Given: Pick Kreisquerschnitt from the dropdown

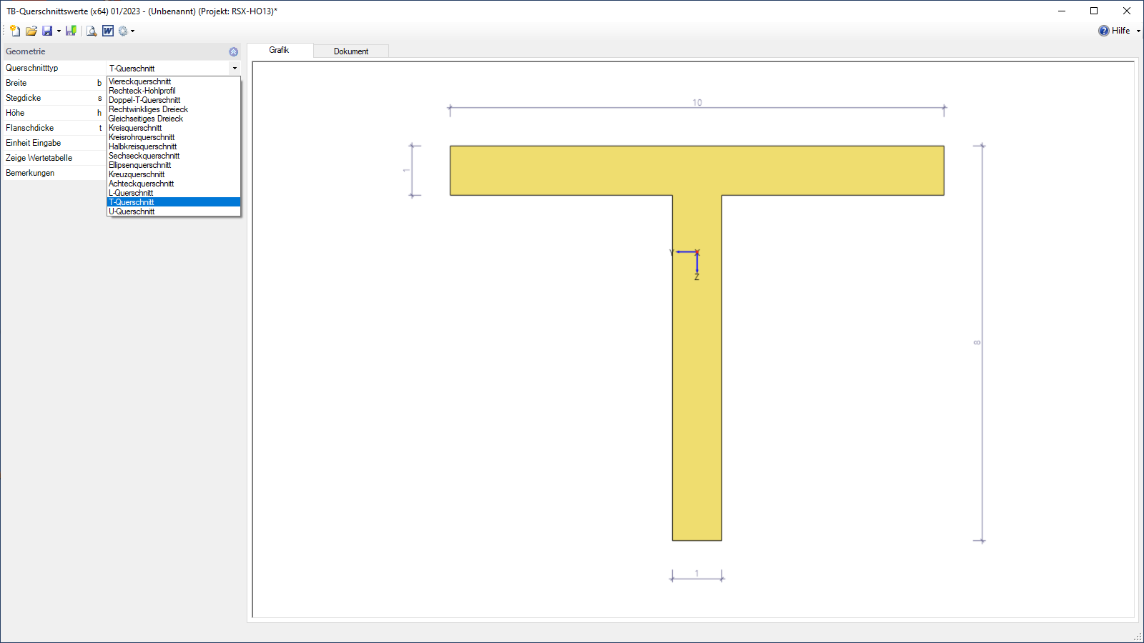Looking at the screenshot, I should coord(173,128).
